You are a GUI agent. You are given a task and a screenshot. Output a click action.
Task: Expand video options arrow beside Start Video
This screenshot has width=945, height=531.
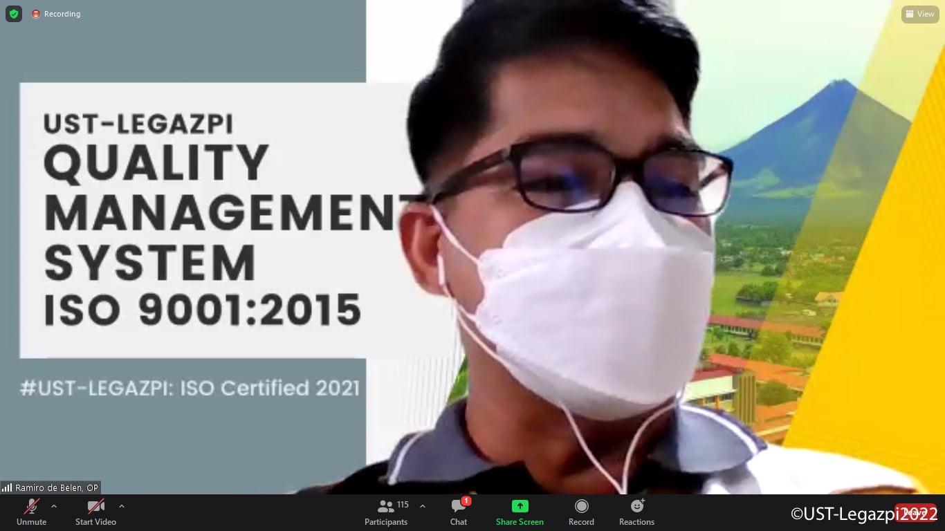[122, 506]
